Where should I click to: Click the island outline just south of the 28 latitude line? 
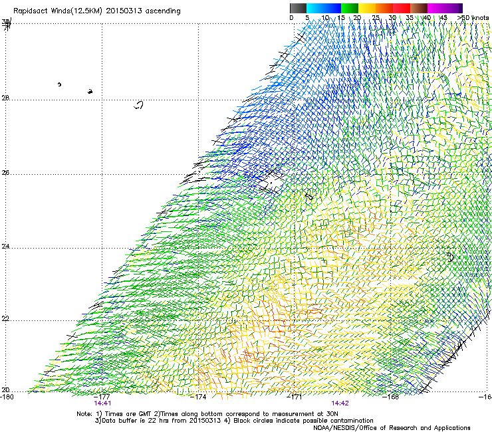pyautogui.click(x=139, y=105)
